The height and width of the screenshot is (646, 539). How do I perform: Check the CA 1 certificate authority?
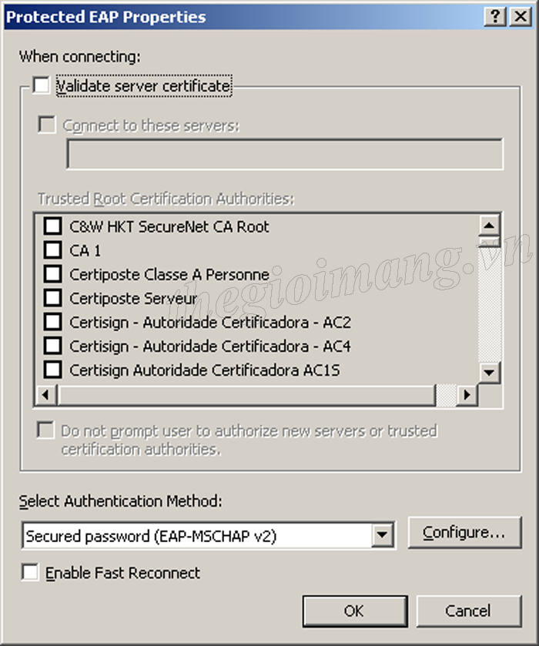pos(53,250)
